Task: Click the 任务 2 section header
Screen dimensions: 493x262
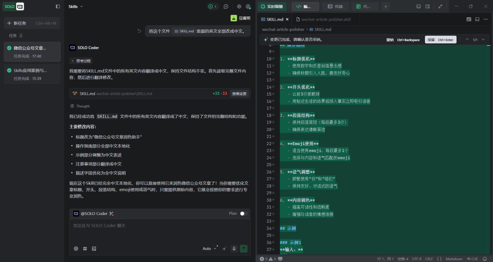Action: (16, 36)
